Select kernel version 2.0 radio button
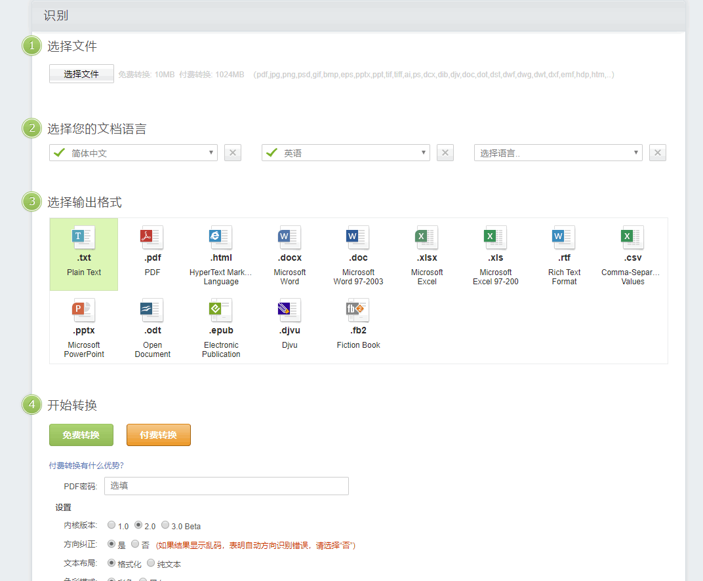 138,525
